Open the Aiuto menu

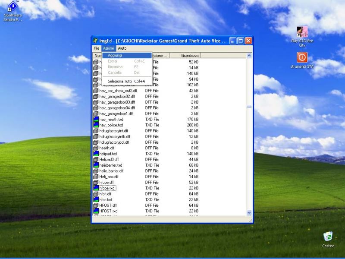[x=122, y=48]
